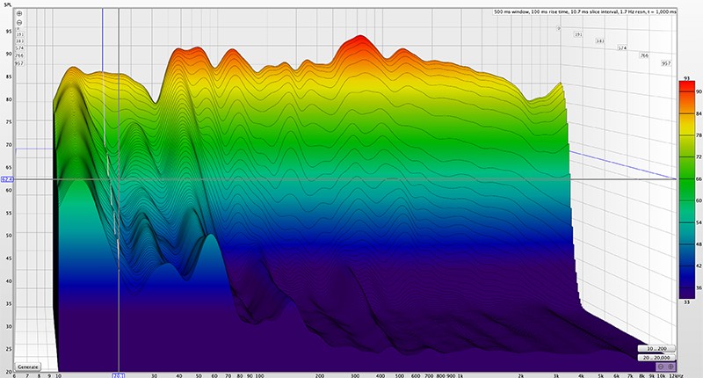Select the 62.4 SPL cursor readout on the axis

pyautogui.click(x=6, y=179)
